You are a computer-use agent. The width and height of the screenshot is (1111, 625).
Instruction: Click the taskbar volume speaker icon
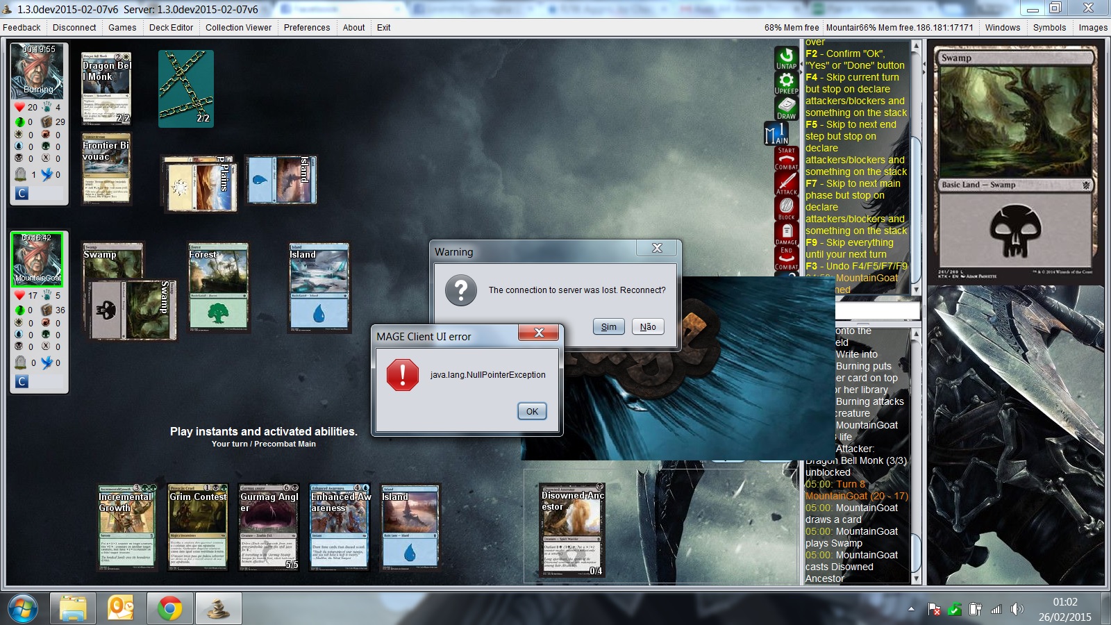click(1017, 609)
